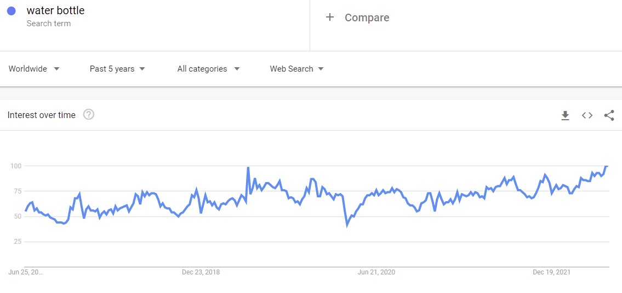Image resolution: width=622 pixels, height=293 pixels.
Task: Expand the All categories dropdown
Action: [x=208, y=69]
